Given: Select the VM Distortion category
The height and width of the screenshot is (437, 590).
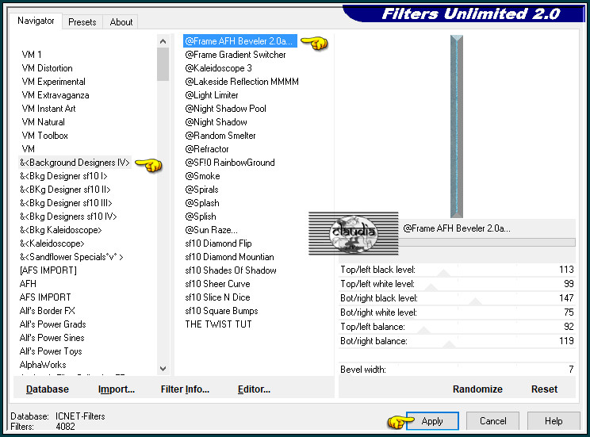Looking at the screenshot, I should point(47,68).
